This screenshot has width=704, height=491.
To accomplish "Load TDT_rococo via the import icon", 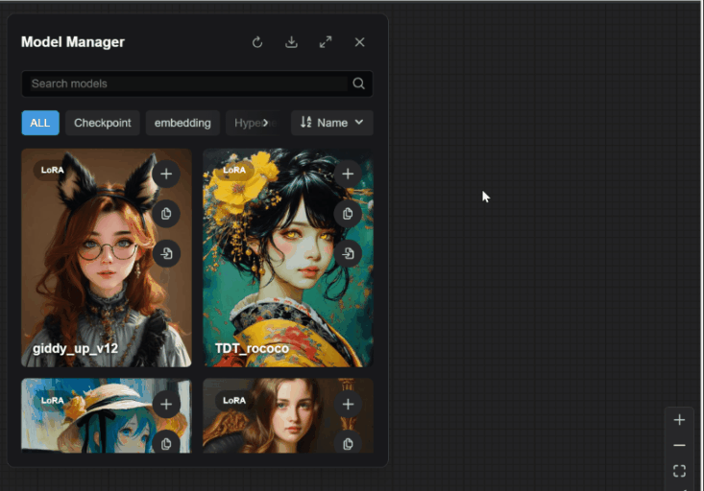I will point(348,253).
